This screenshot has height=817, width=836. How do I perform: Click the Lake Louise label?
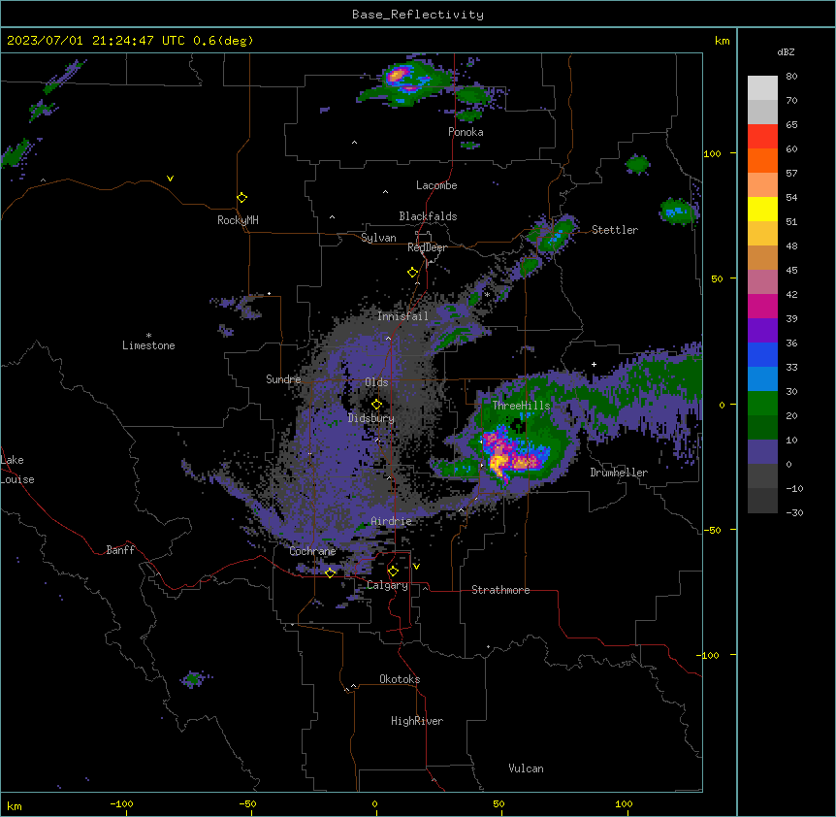[x=17, y=470]
